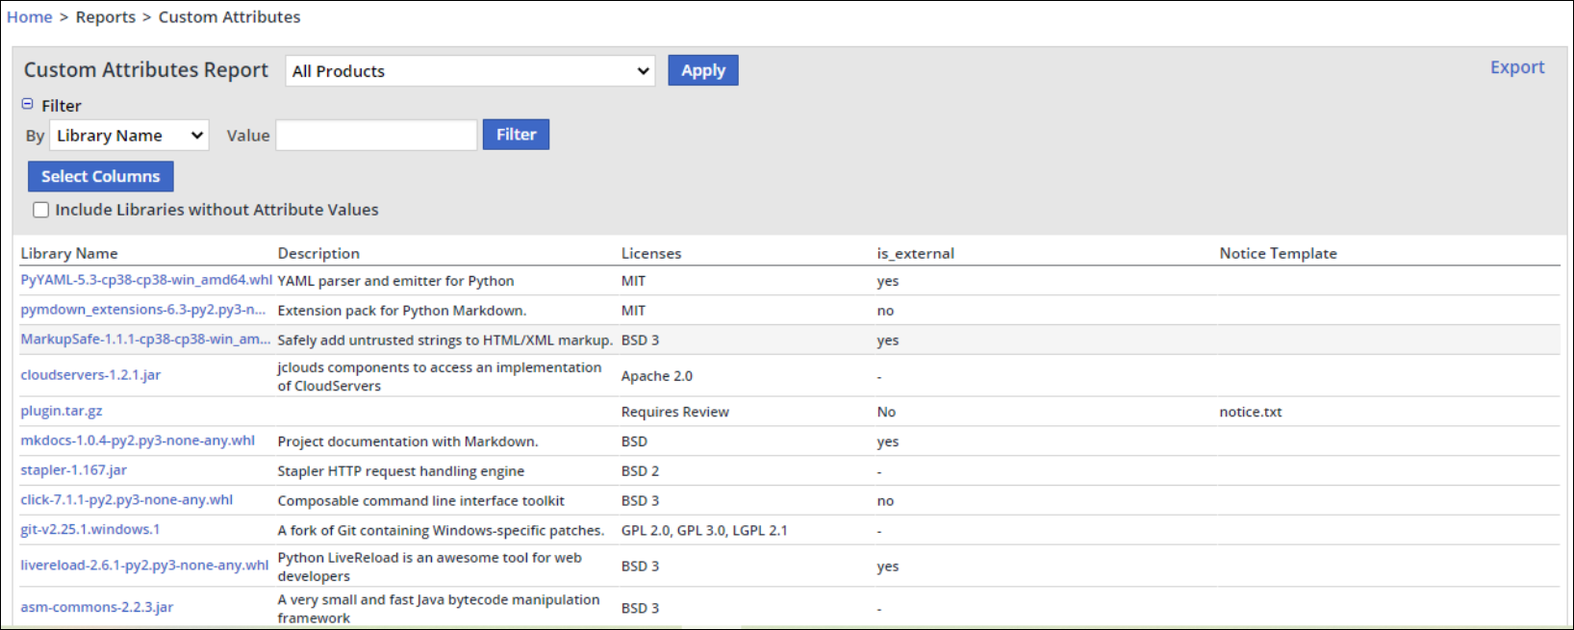Open the Select Columns dialog
This screenshot has width=1574, height=630.
(101, 176)
